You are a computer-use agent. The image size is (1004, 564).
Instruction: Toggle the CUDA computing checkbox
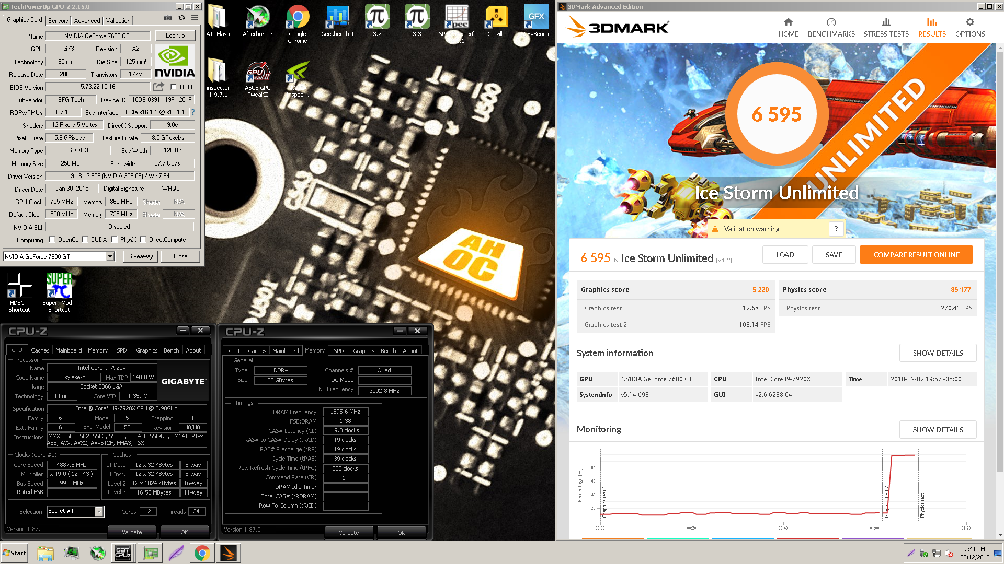tap(85, 240)
